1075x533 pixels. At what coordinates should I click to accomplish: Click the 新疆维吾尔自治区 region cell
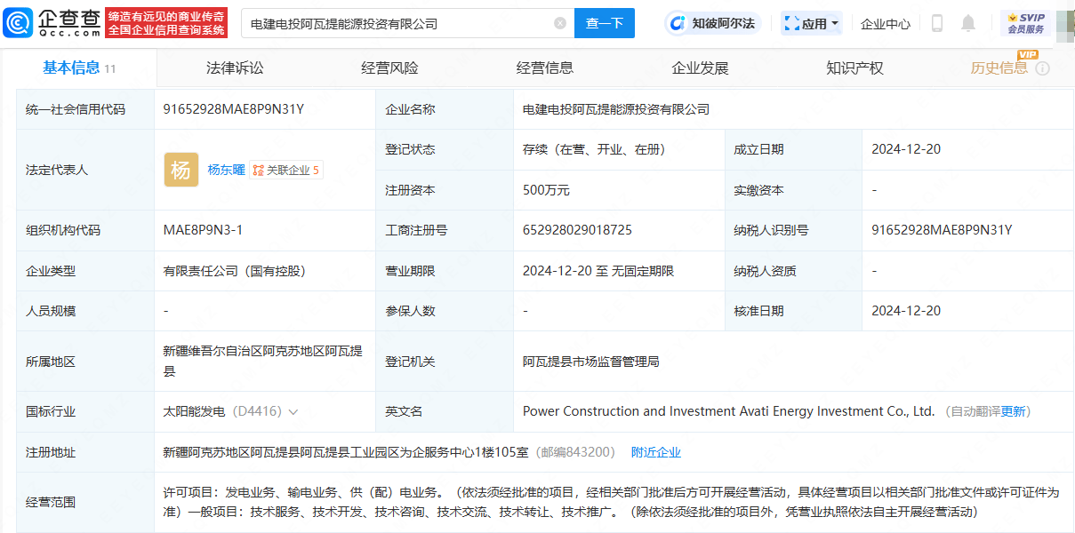[264, 362]
